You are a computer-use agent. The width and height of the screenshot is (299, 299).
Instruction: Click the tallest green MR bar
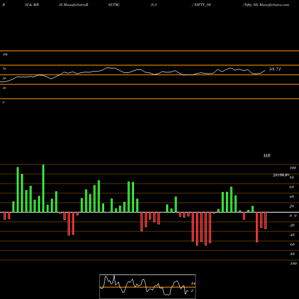point(43,188)
